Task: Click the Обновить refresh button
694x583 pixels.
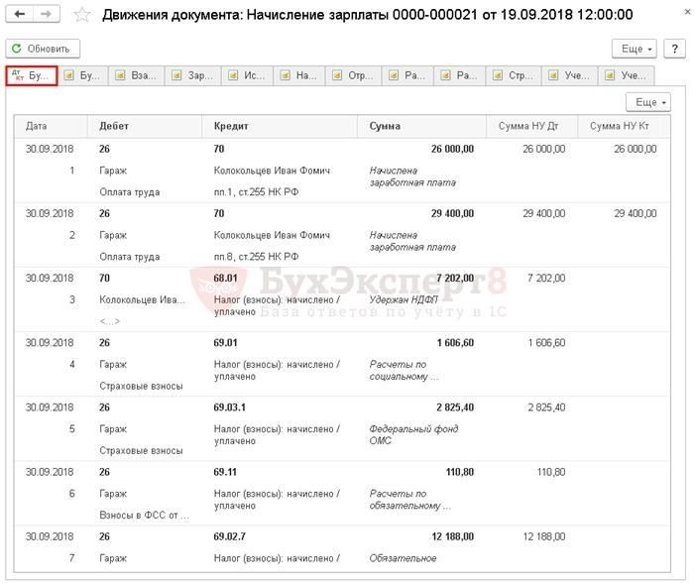Action: pos(43,49)
